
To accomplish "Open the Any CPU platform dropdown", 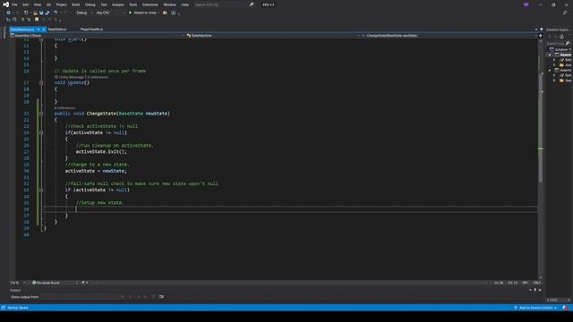I will click(110, 13).
